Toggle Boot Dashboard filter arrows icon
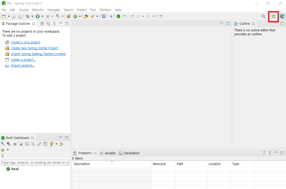Viewport: 286px width, 189px height. [61, 144]
